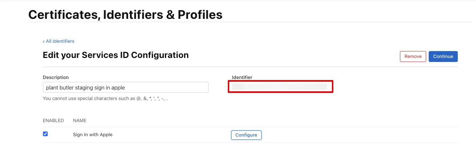Viewport: 476px width, 146px height.
Task: Click Configure for Sign In with Apple
Action: 246,135
